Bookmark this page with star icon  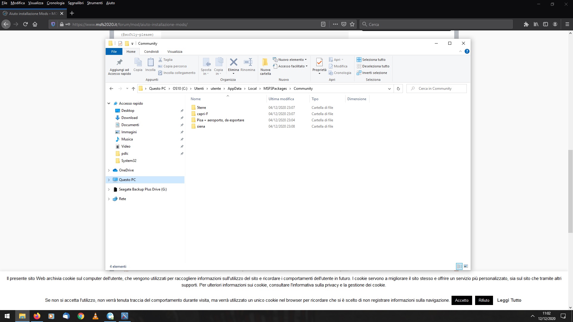352,24
